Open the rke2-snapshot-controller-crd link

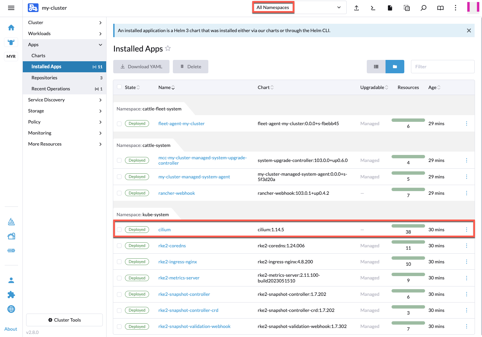click(x=188, y=310)
